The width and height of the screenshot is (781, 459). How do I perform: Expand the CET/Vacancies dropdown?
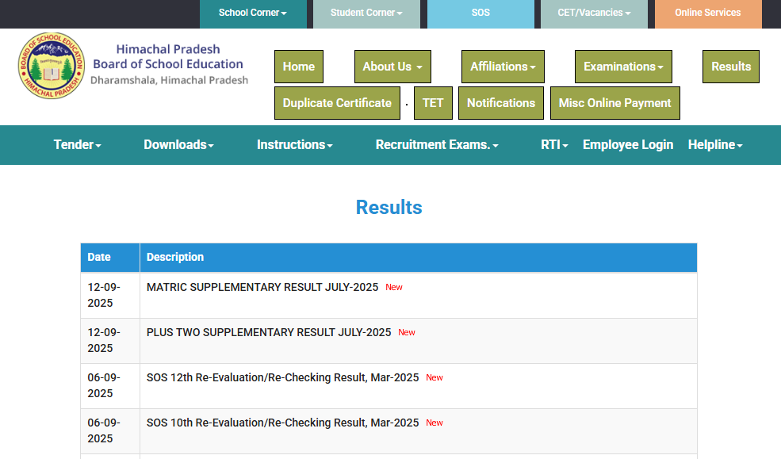point(594,13)
